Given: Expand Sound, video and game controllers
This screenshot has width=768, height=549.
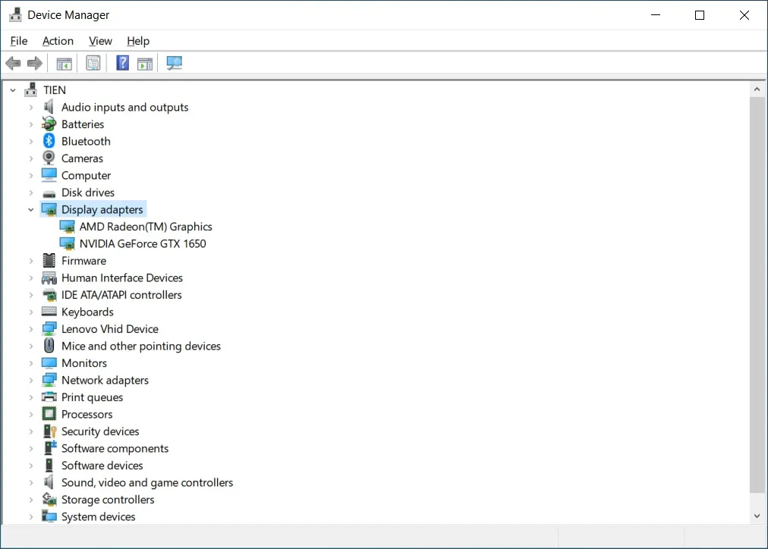Looking at the screenshot, I should (x=31, y=483).
